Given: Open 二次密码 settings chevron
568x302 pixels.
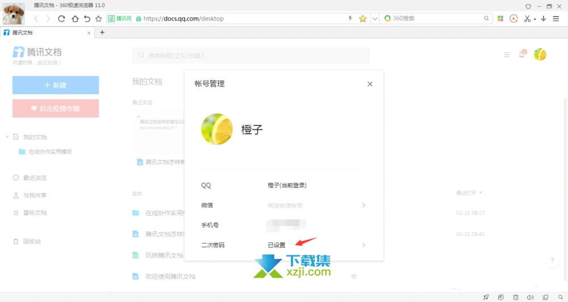Looking at the screenshot, I should click(x=364, y=245).
